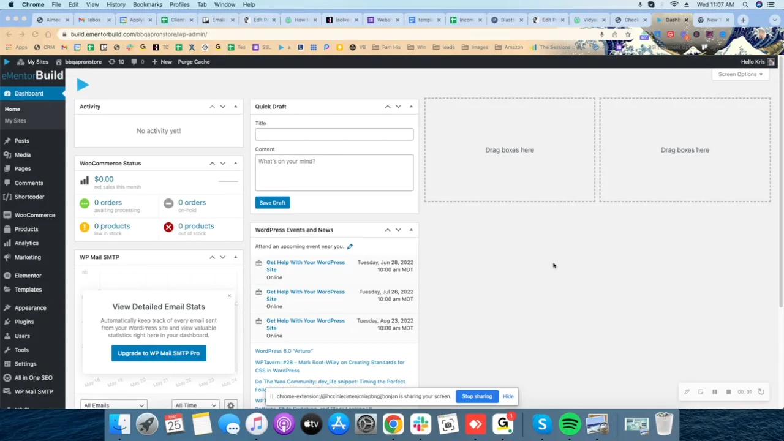
Task: Open Slack from the Dock
Action: pos(420,424)
